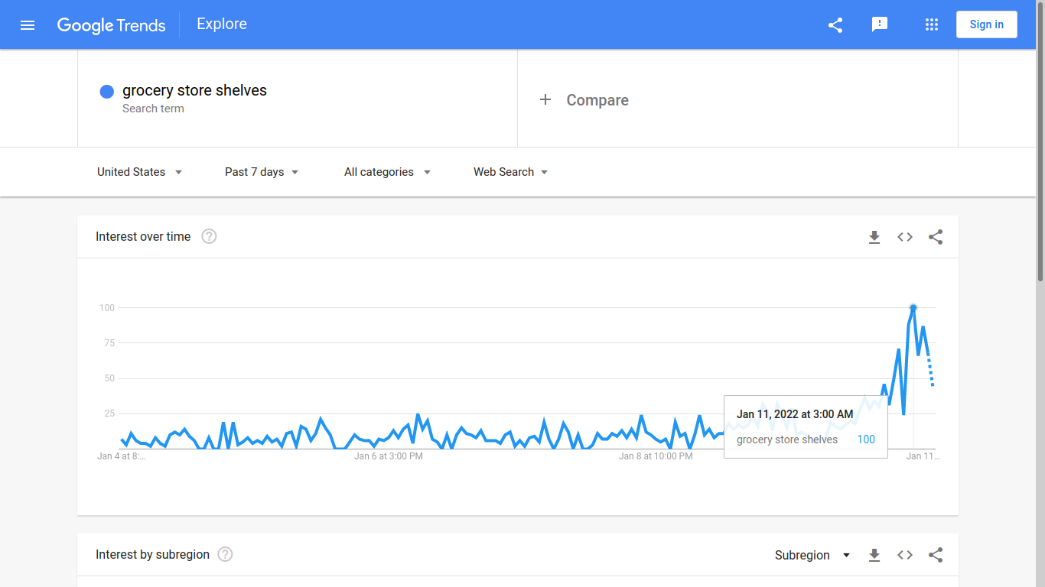Click the page vertical scrollbar
1045x587 pixels.
click(x=1040, y=141)
